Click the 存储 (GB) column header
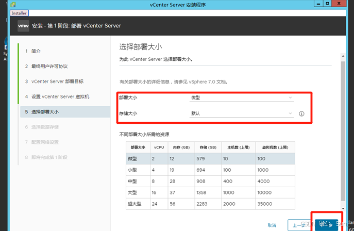The image size is (354, 231). click(x=208, y=147)
